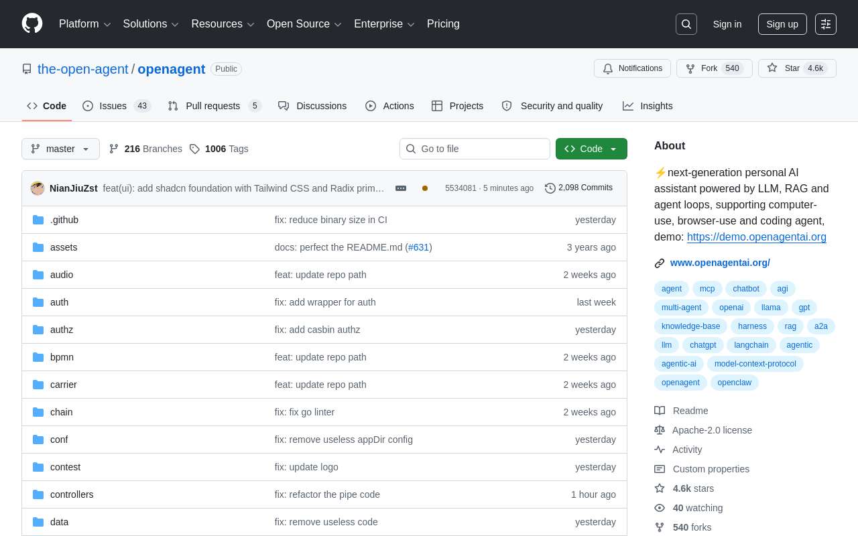This screenshot has height=536, width=858.
Task: Open the 2,098 Commits history
Action: pyautogui.click(x=578, y=188)
